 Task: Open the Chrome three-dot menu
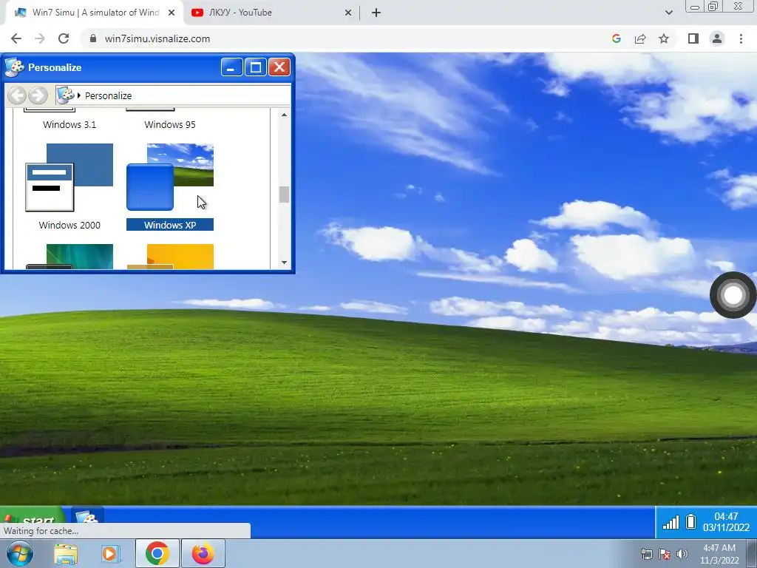(741, 38)
